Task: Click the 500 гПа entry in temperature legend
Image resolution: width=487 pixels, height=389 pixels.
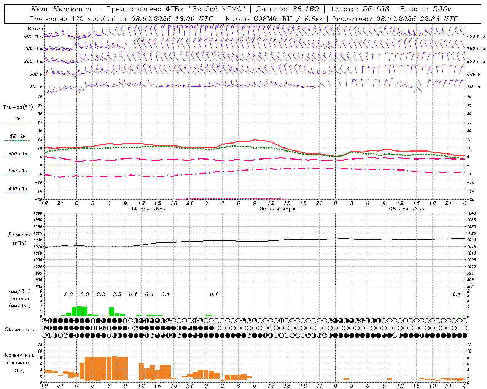Action: 18,189
